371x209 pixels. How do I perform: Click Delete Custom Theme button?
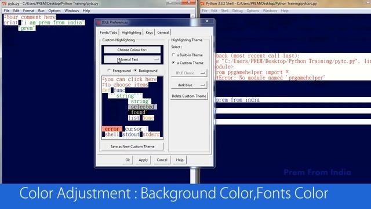(189, 96)
